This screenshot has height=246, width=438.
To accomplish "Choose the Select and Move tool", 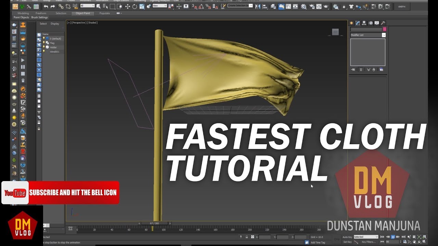I will (x=128, y=6).
